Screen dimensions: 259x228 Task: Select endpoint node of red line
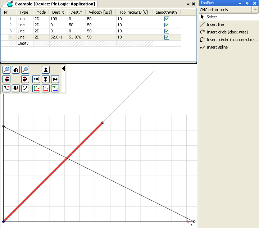103,123
